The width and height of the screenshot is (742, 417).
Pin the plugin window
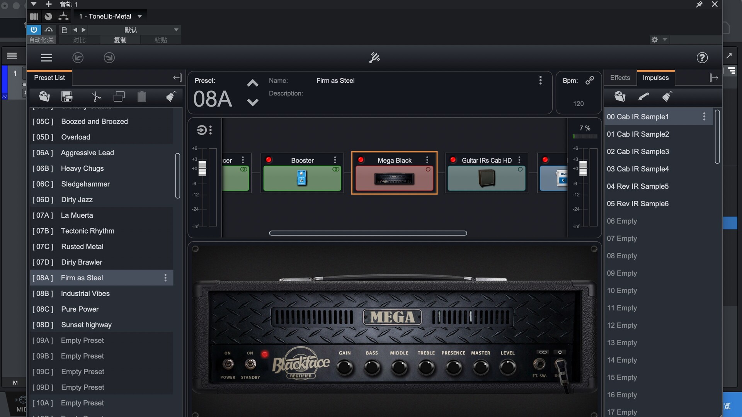[699, 4]
